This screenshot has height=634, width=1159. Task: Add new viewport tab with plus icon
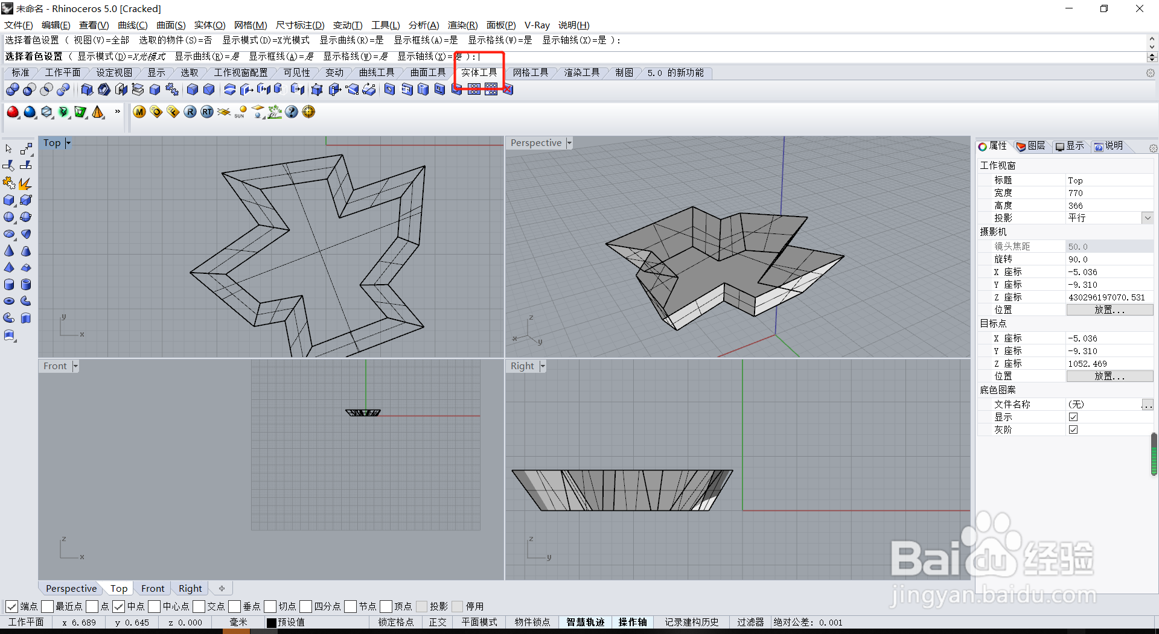tap(222, 589)
